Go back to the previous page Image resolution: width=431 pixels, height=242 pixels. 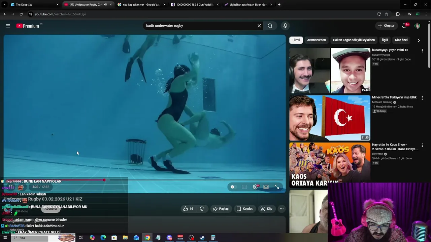(5, 14)
